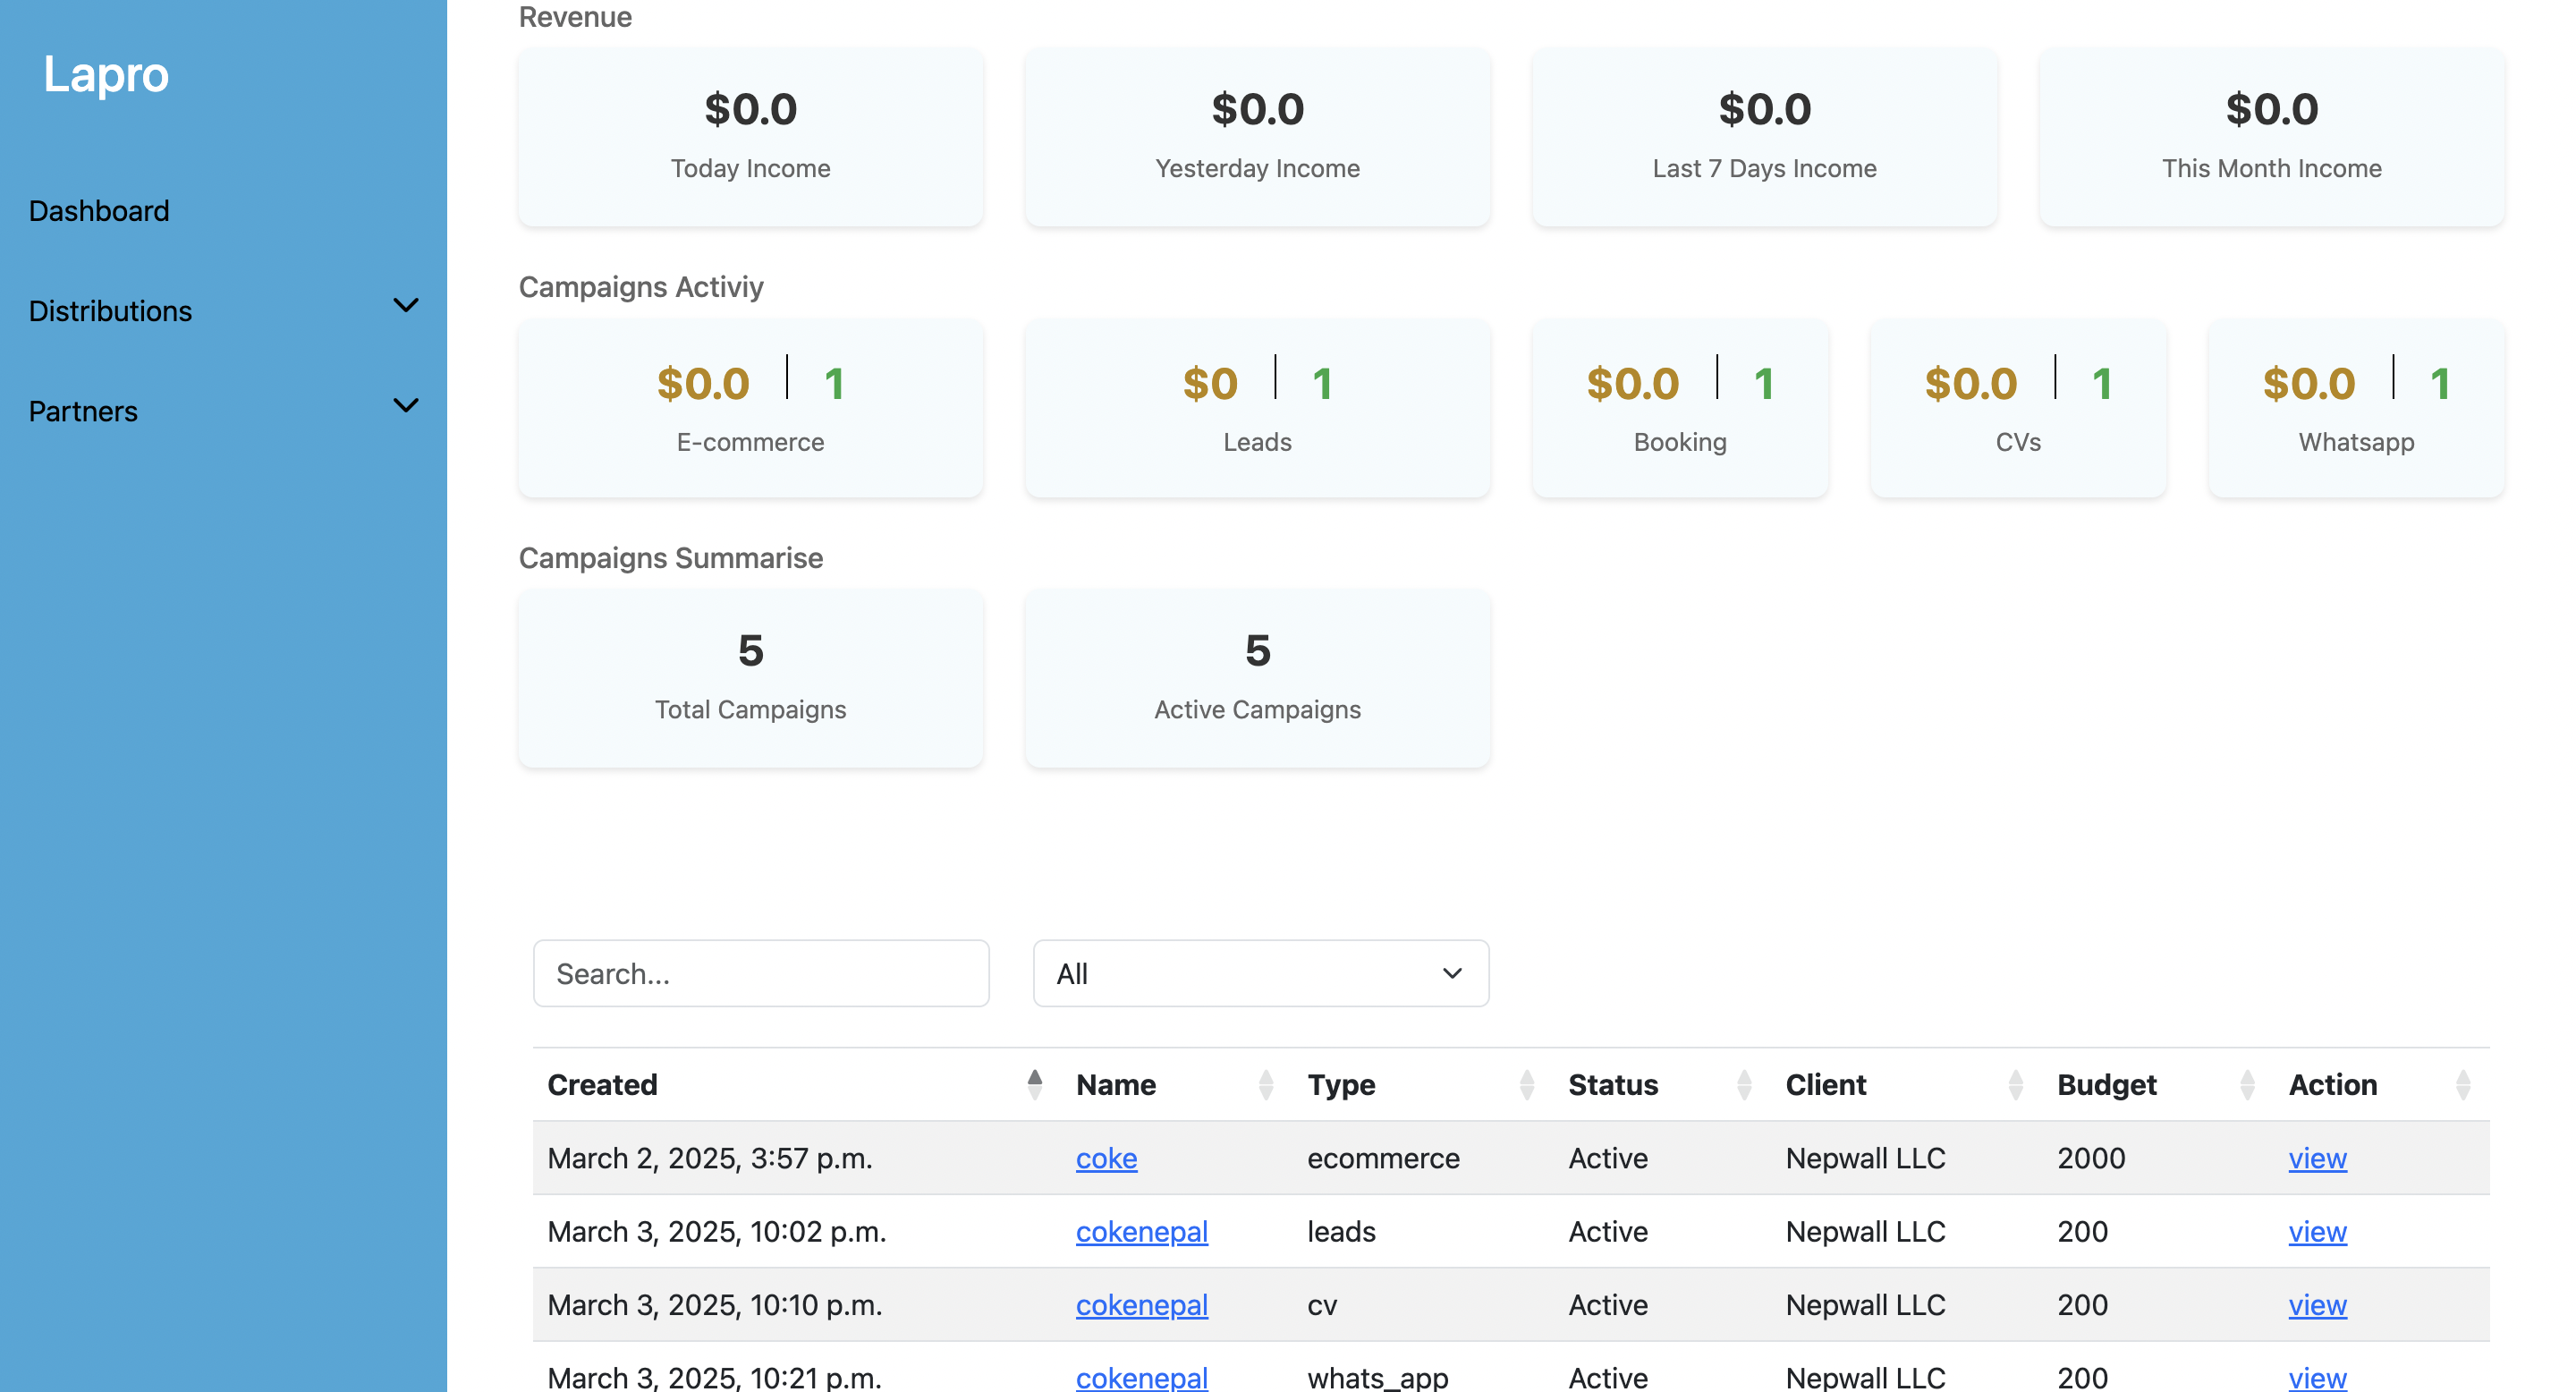
Task: View details of the coke ecommerce campaign
Action: [2317, 1158]
